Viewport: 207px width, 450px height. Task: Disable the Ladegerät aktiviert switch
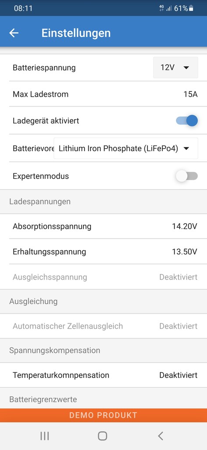tap(187, 121)
